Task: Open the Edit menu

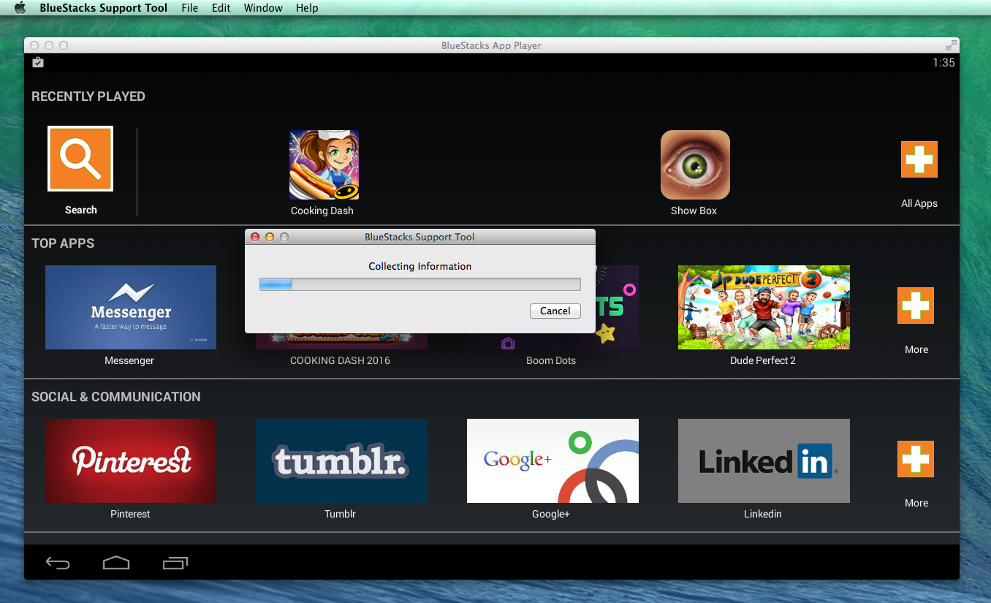Action: click(221, 8)
